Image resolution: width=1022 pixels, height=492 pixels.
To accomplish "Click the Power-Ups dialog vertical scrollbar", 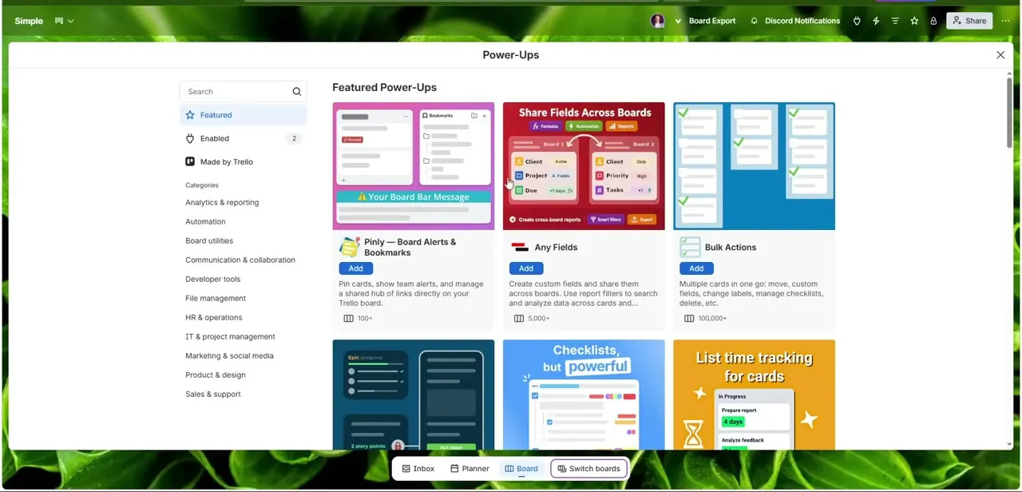I will [1009, 113].
